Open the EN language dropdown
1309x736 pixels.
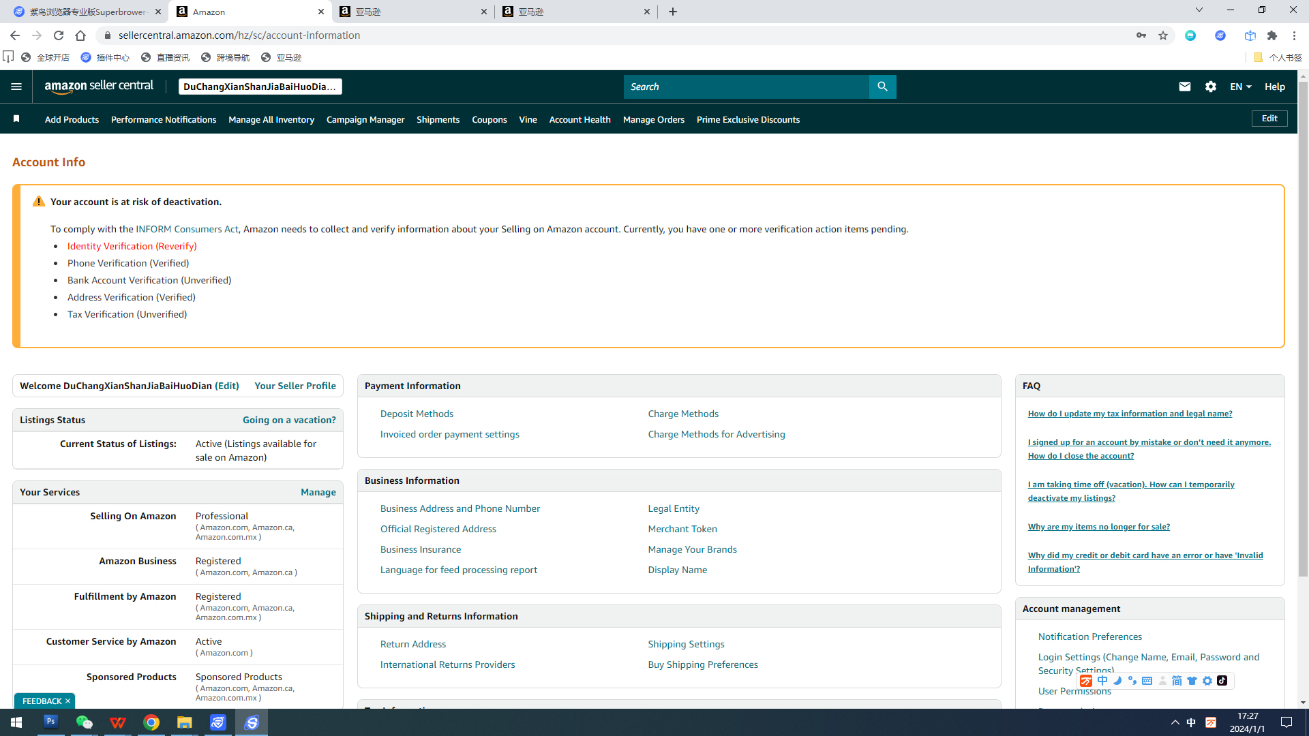tap(1240, 87)
